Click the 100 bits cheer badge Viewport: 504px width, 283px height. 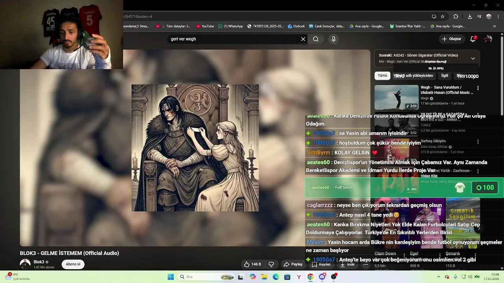[x=485, y=187]
